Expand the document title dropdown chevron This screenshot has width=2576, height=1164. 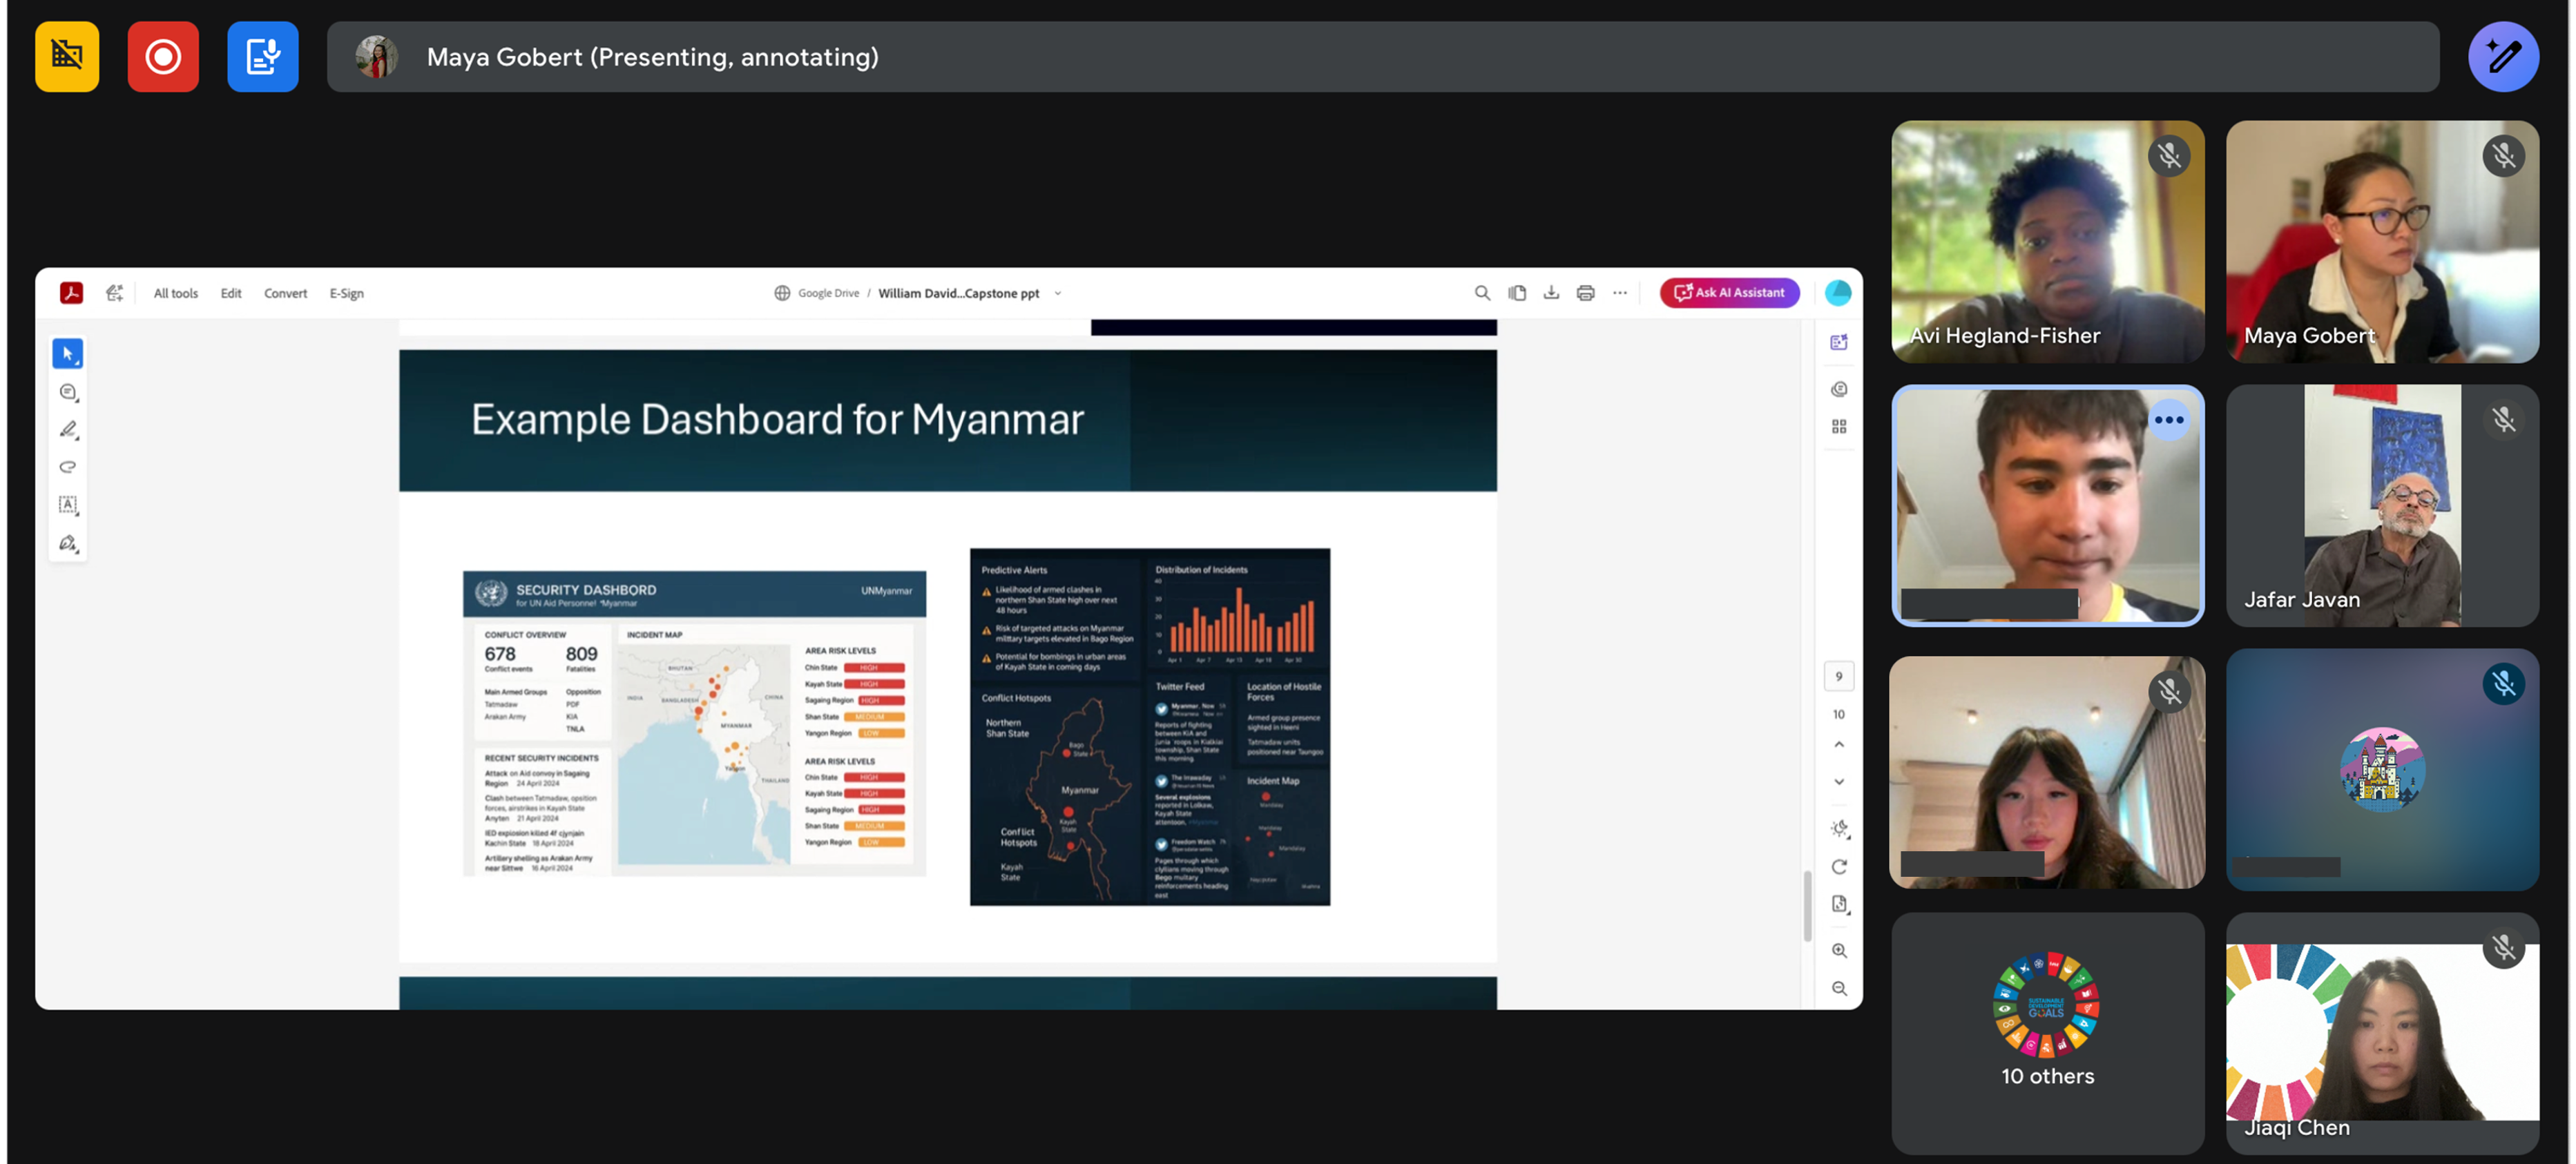pos(1058,294)
